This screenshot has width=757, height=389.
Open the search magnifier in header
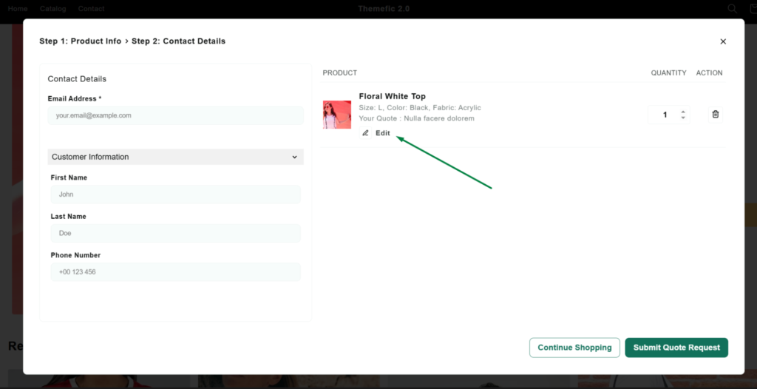[x=732, y=9]
